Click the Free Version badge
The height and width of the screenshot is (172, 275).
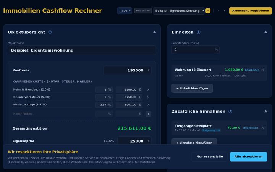pos(143,11)
